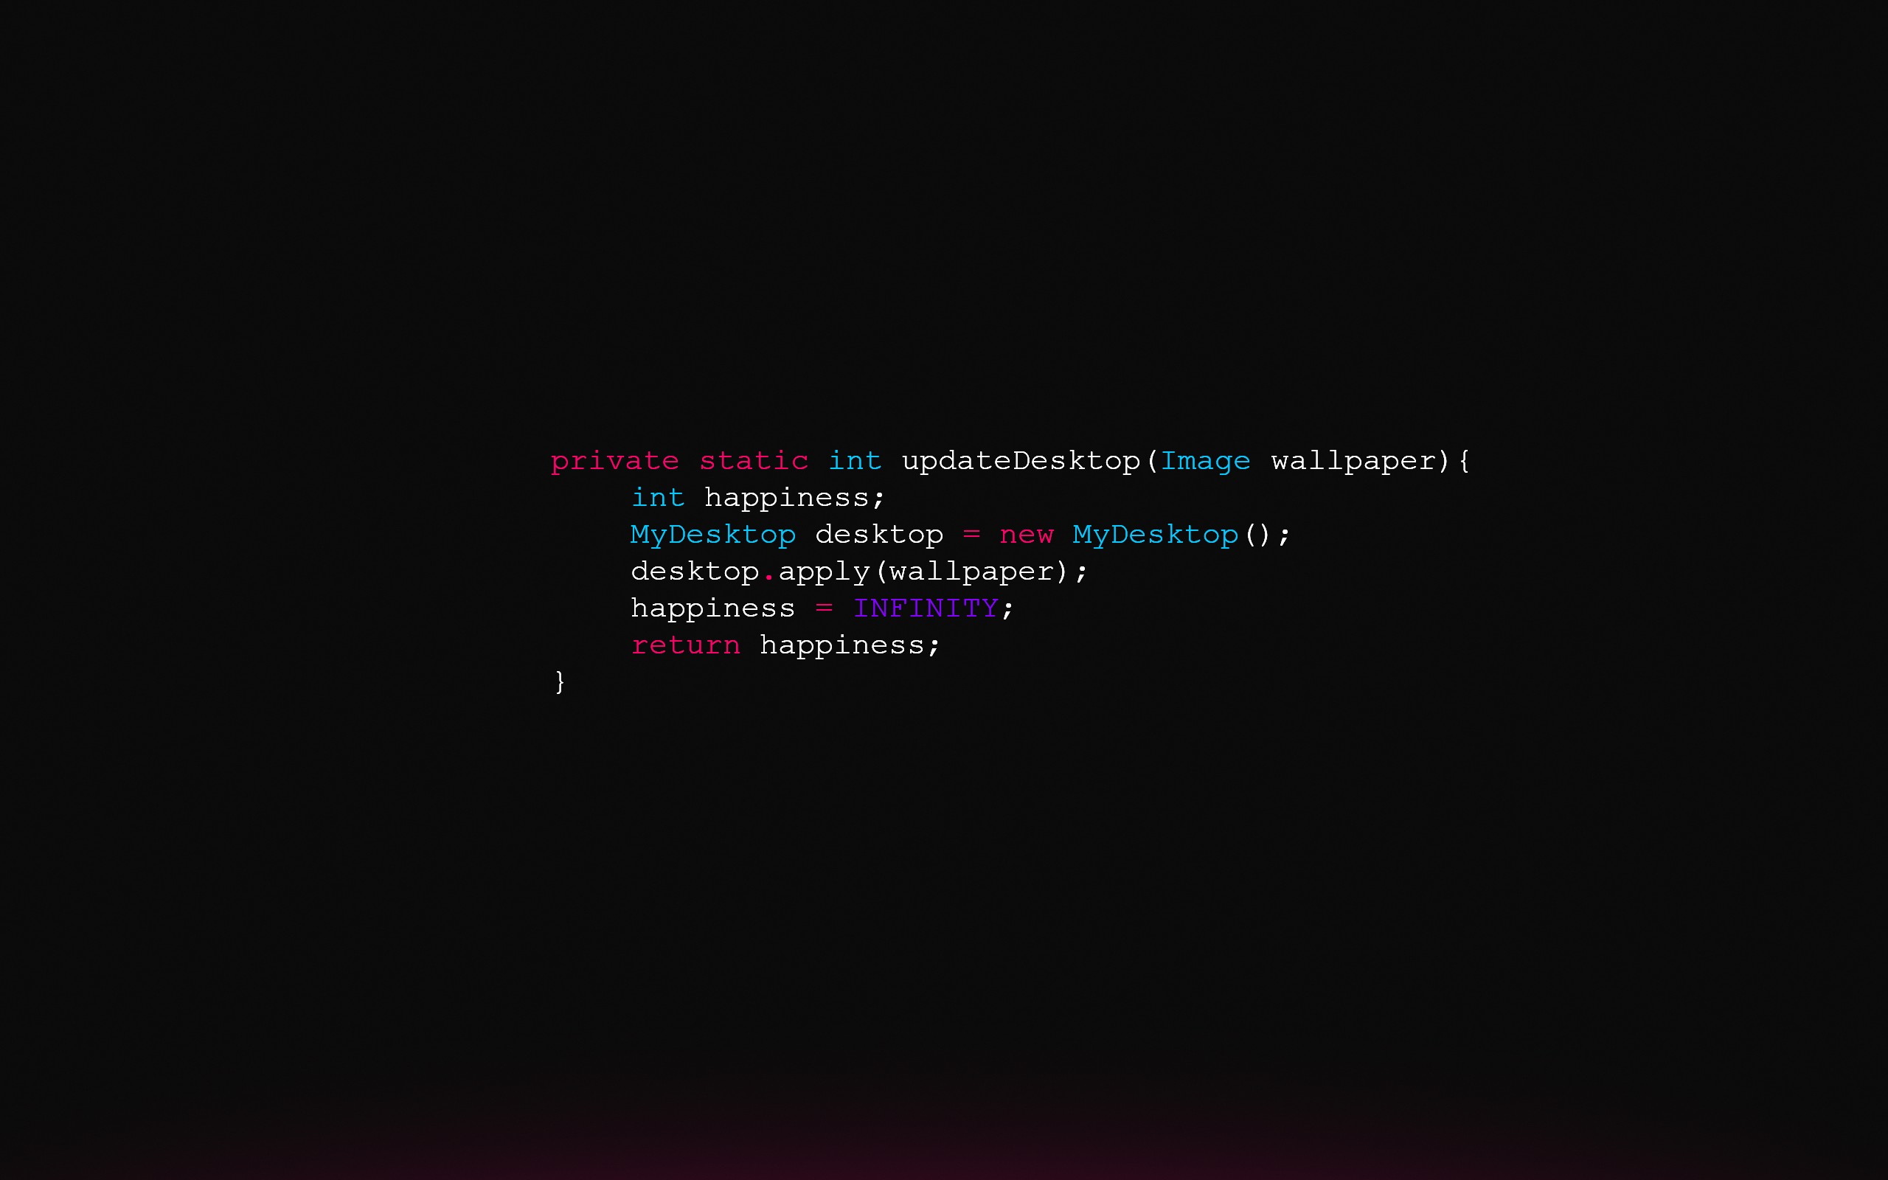Click 'return happiness' statement
This screenshot has height=1180, width=1888.
(x=784, y=645)
